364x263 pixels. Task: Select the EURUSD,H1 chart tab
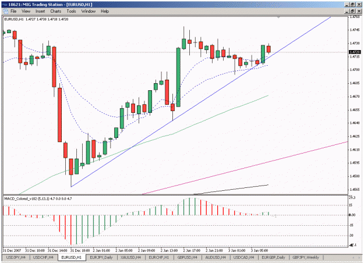(72, 257)
